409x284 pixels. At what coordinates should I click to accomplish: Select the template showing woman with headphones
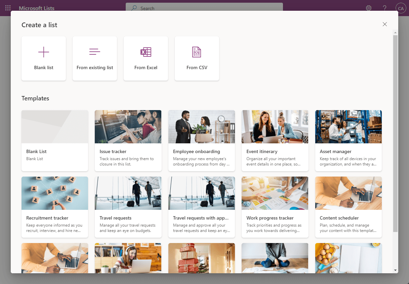(128, 258)
